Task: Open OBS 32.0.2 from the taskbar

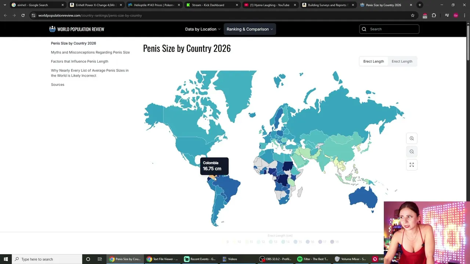Action: (275, 259)
